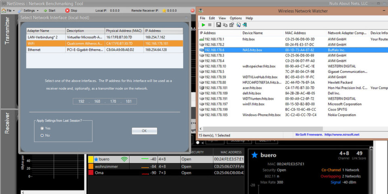Open File menu in Wireless Network Watcher
388x194 pixels.
(202, 18)
